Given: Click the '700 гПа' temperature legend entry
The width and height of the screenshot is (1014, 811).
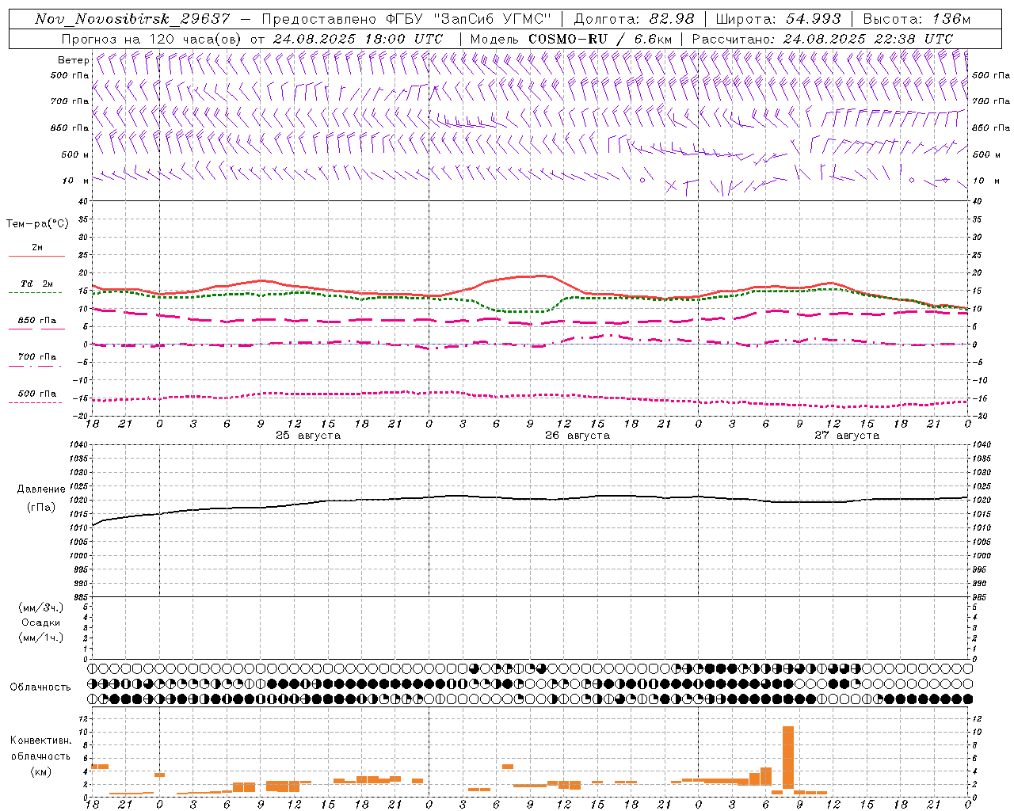Looking at the screenshot, I should pyautogui.click(x=37, y=357).
